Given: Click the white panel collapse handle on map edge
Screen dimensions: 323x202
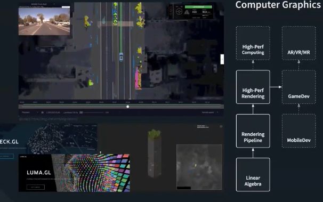Looking at the screenshot, I should click(222, 59).
